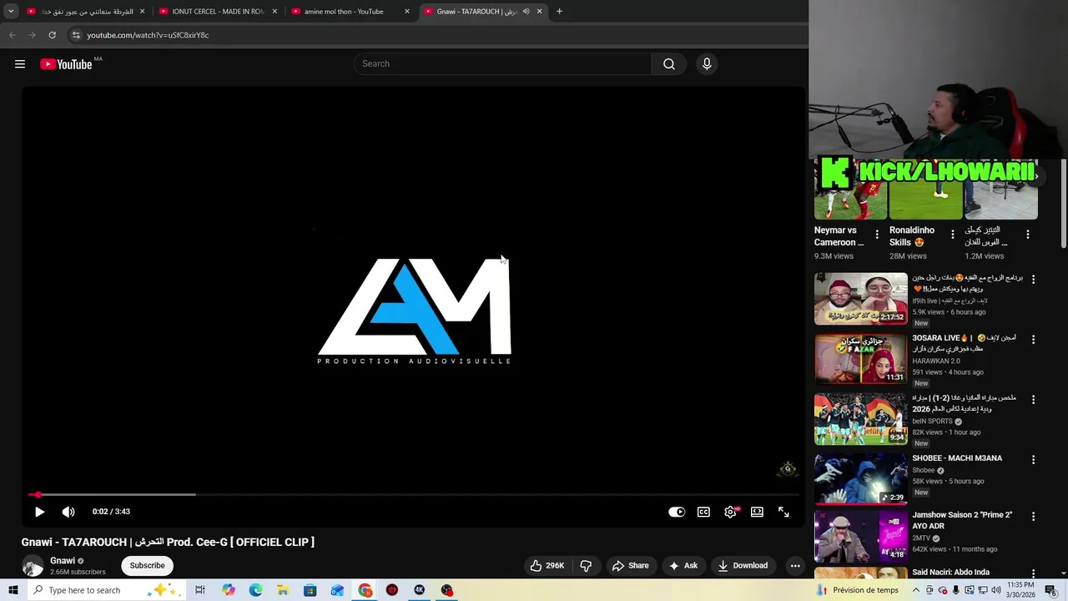Switch to the IONUT CERCEL tab
Image resolution: width=1068 pixels, height=601 pixels.
pos(218,12)
